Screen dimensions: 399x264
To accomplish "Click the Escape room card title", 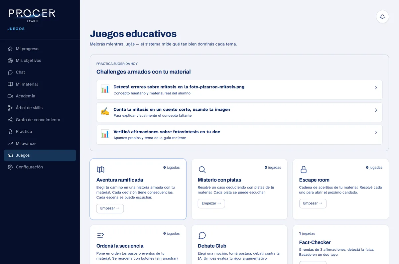I will pos(314,180).
